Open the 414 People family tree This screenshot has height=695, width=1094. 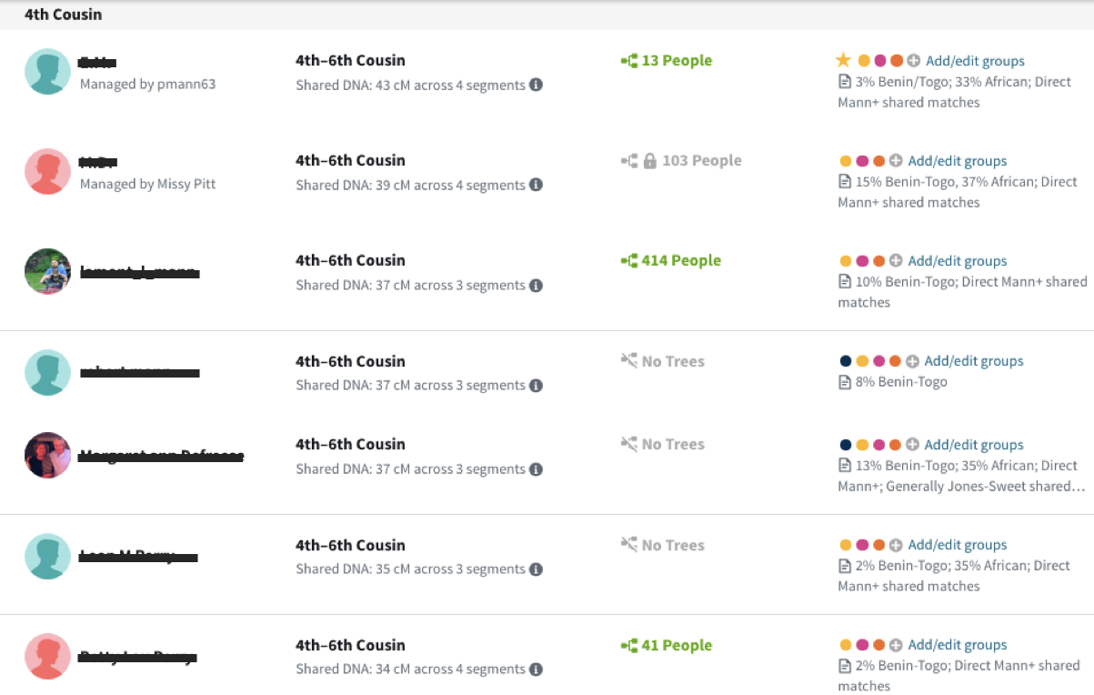680,261
